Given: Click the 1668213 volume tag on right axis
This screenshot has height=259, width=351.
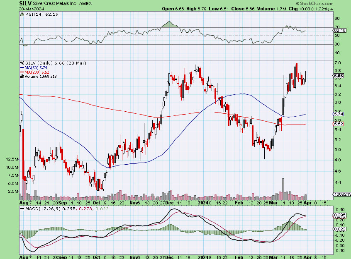Looking at the screenshot, I should (342, 194).
